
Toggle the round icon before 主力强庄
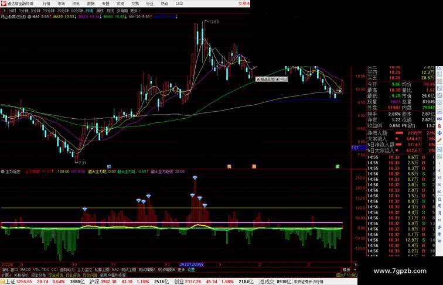pos(2,171)
